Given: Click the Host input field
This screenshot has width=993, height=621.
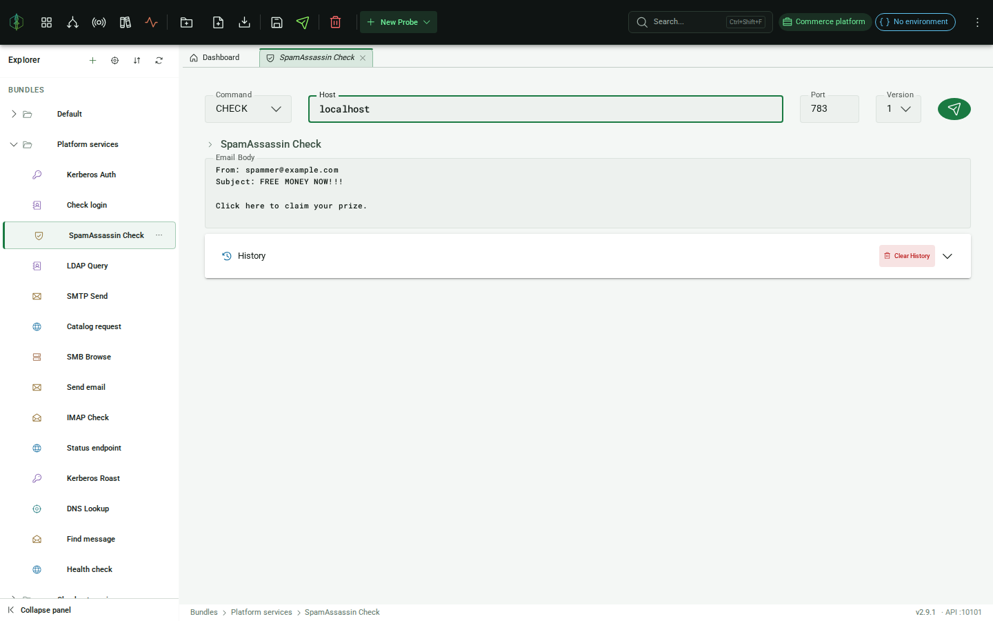Looking at the screenshot, I should 545,109.
